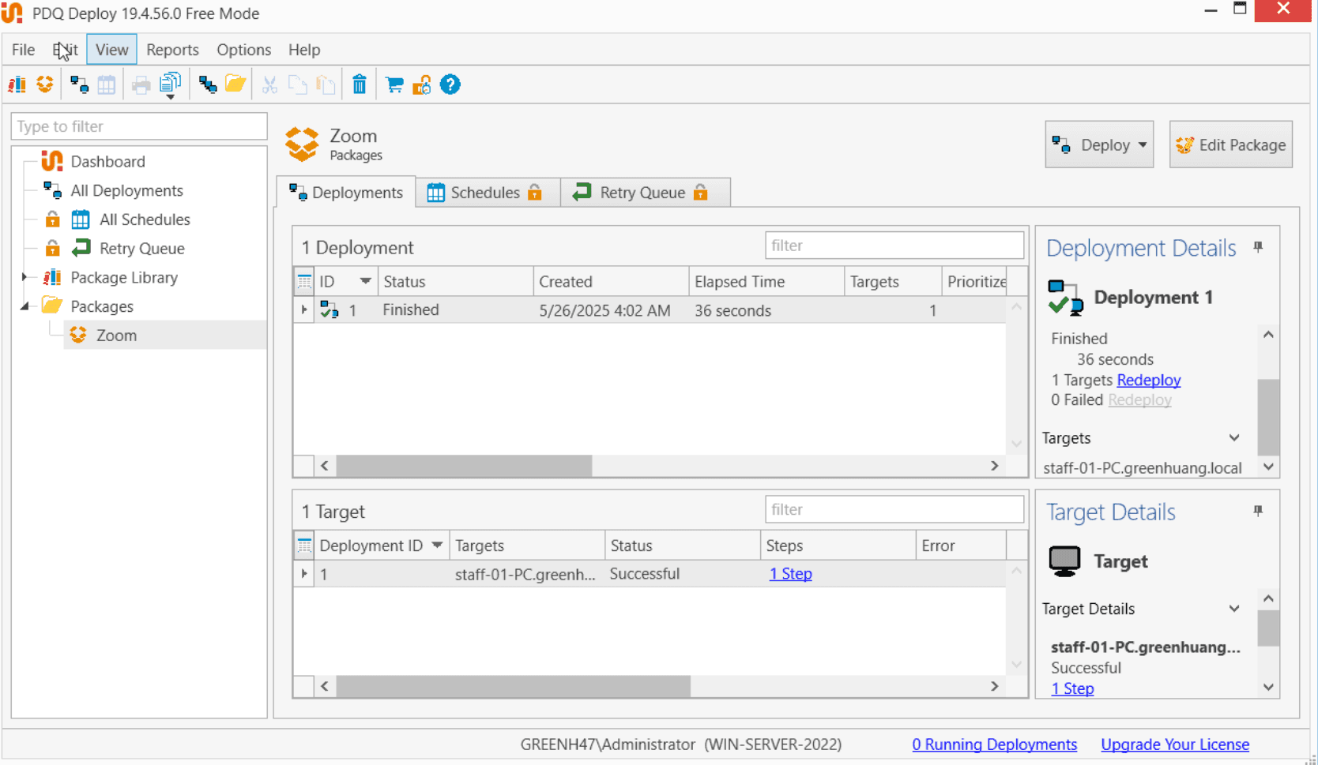
Task: Click the Deploy Once toolbar icon
Action: coord(79,84)
